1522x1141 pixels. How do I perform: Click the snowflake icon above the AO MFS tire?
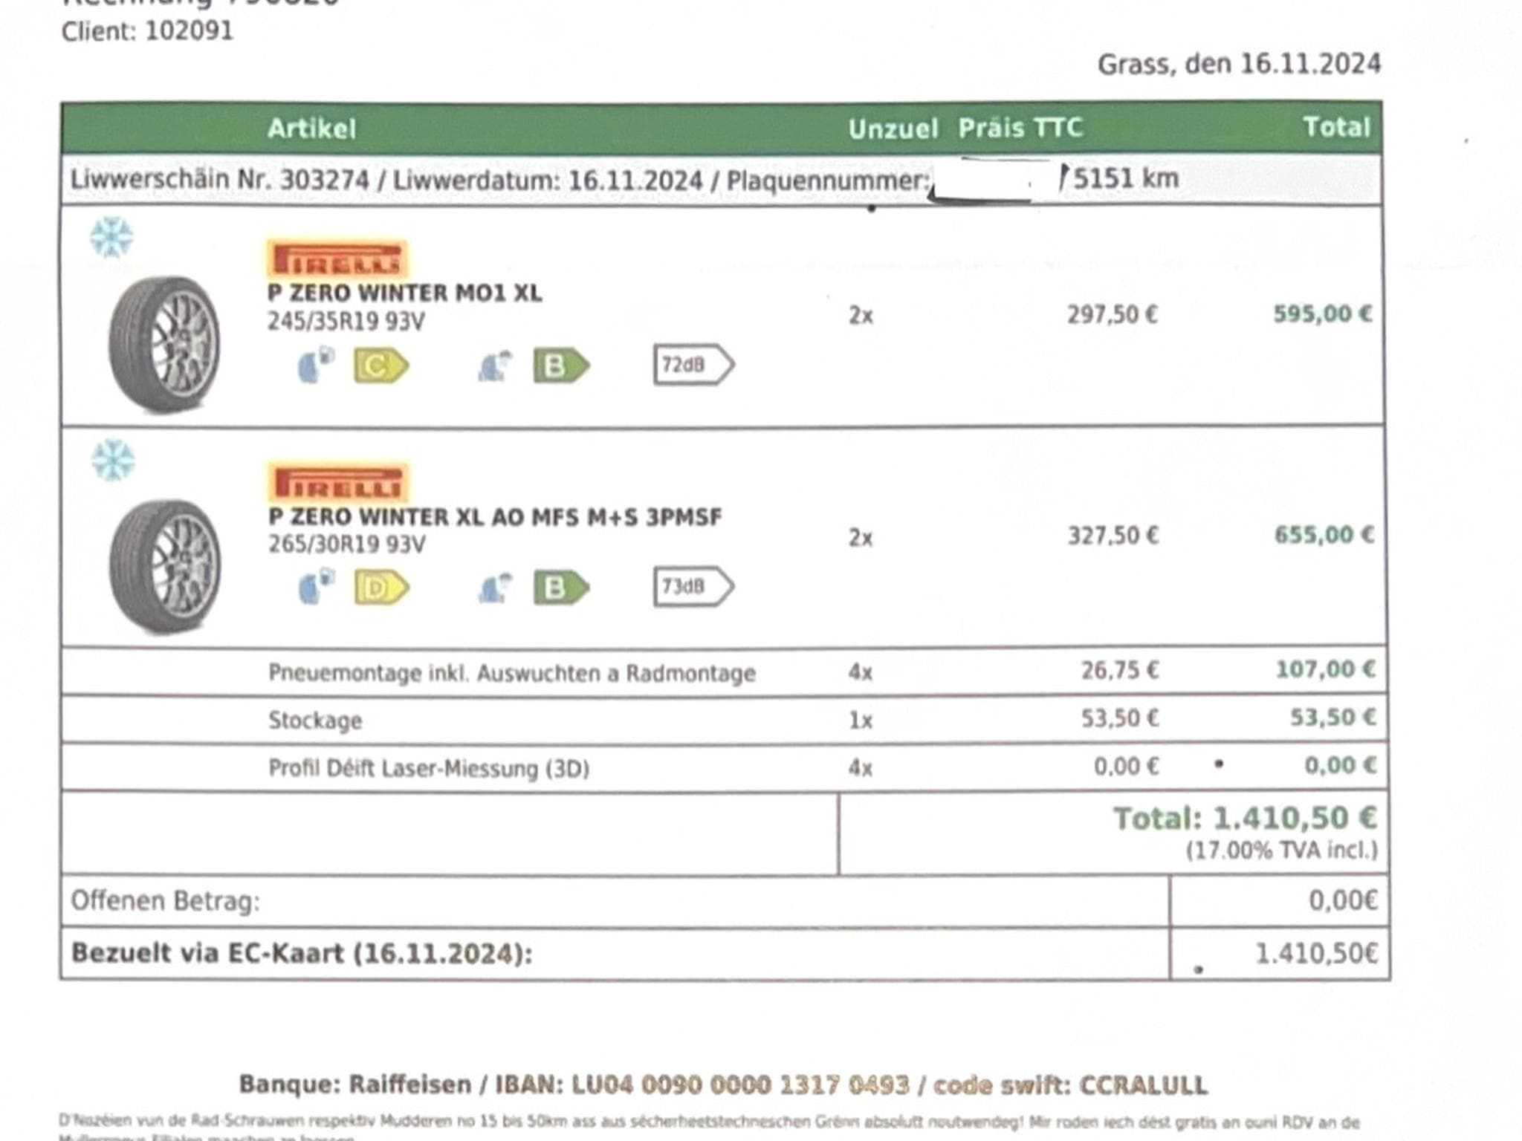click(113, 460)
